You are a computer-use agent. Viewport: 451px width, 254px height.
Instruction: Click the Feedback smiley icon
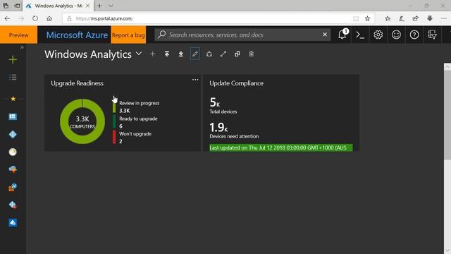(x=396, y=35)
